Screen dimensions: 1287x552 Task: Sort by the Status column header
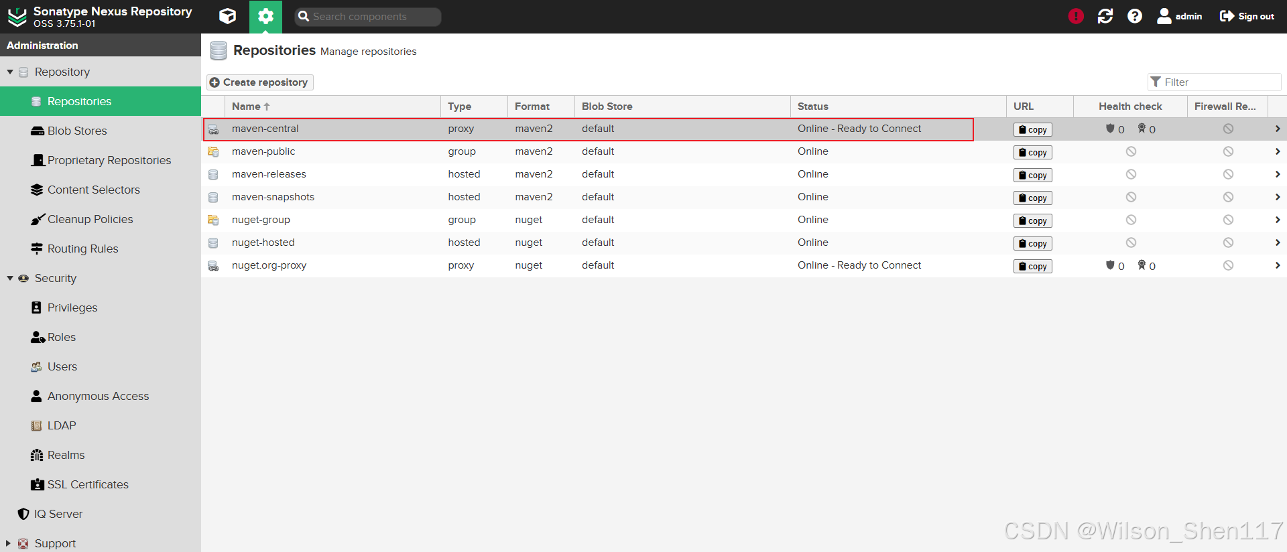click(898, 107)
